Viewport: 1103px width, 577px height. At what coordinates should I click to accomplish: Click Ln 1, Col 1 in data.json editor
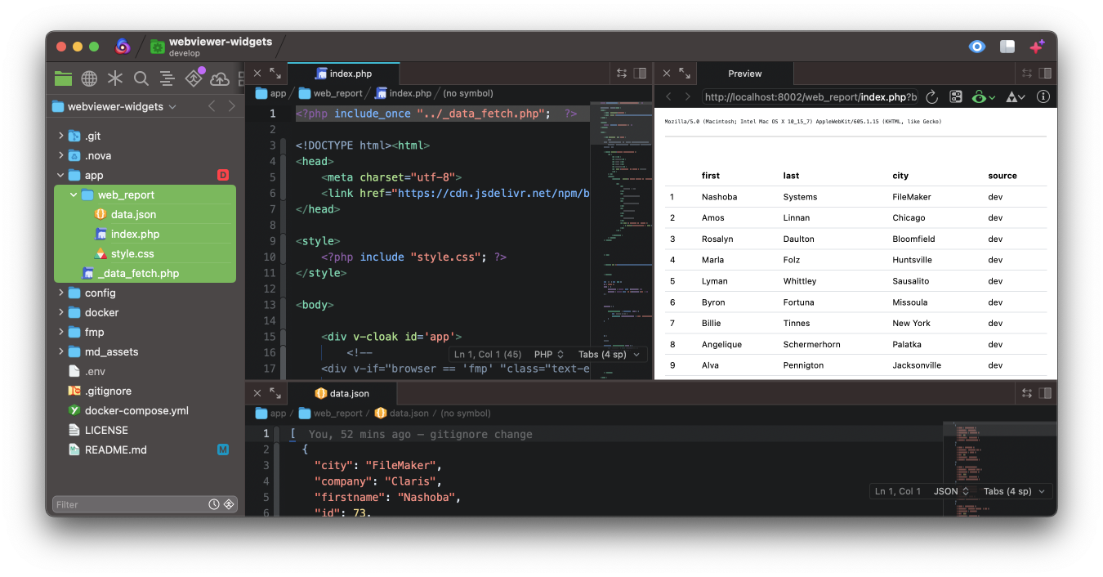pyautogui.click(x=897, y=491)
